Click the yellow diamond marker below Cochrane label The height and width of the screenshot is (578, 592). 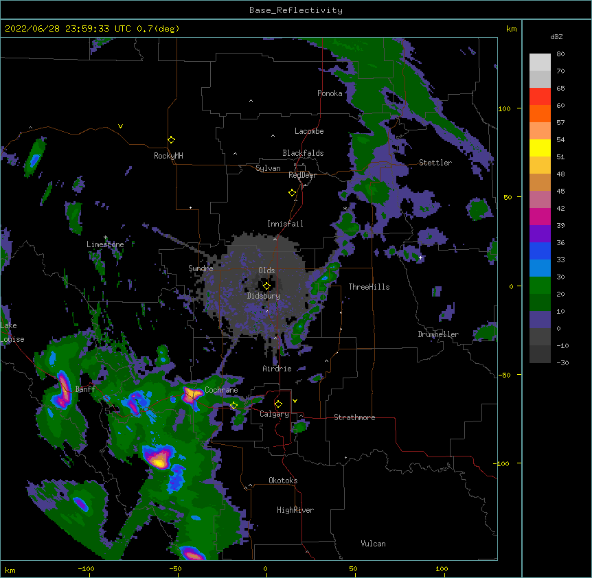[234, 406]
